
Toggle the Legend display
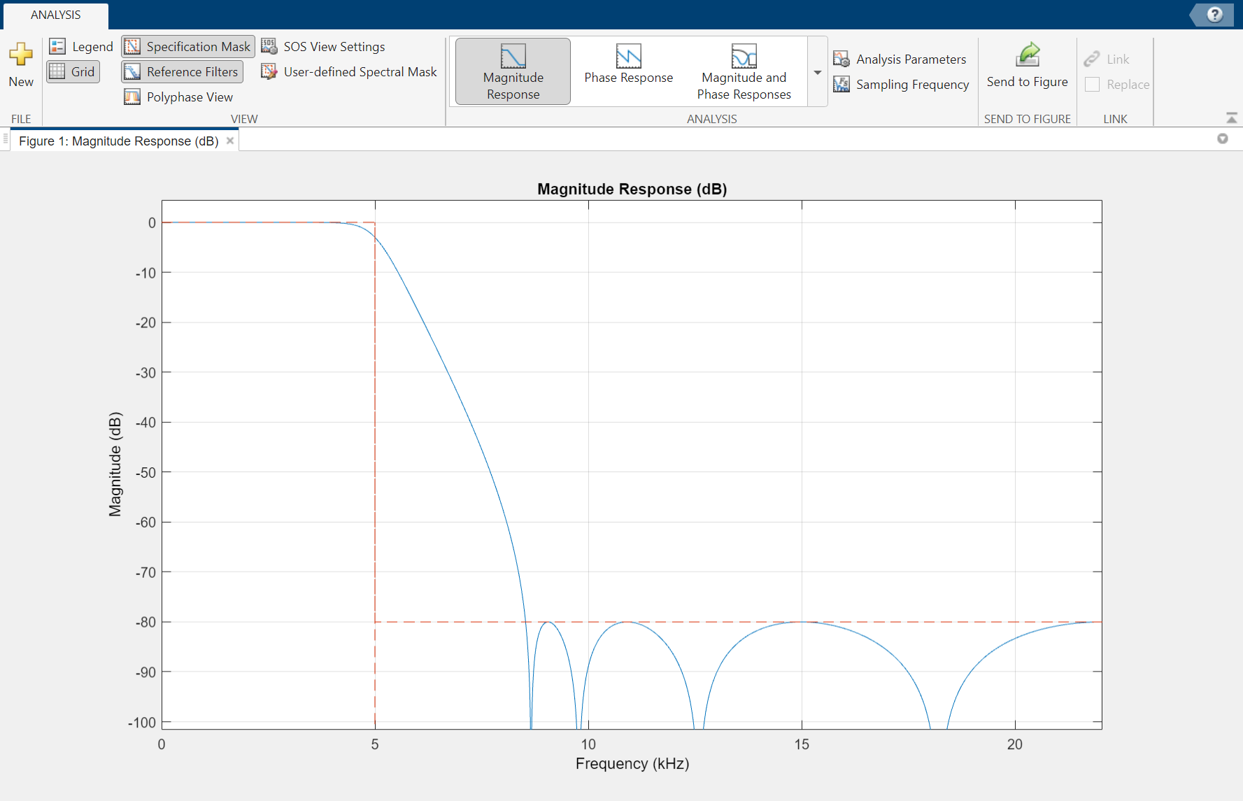pyautogui.click(x=81, y=47)
